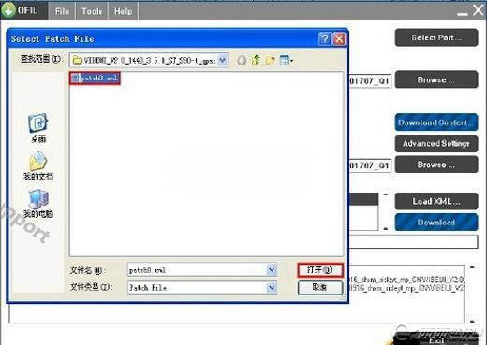Expand the look-in folder dropdown
Image resolution: width=487 pixels, height=345 pixels.
(x=222, y=60)
